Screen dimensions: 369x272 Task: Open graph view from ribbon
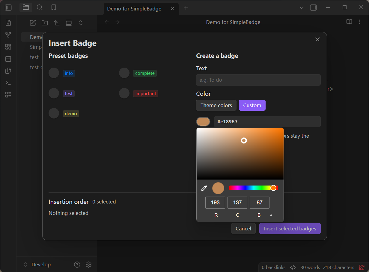pyautogui.click(x=8, y=35)
